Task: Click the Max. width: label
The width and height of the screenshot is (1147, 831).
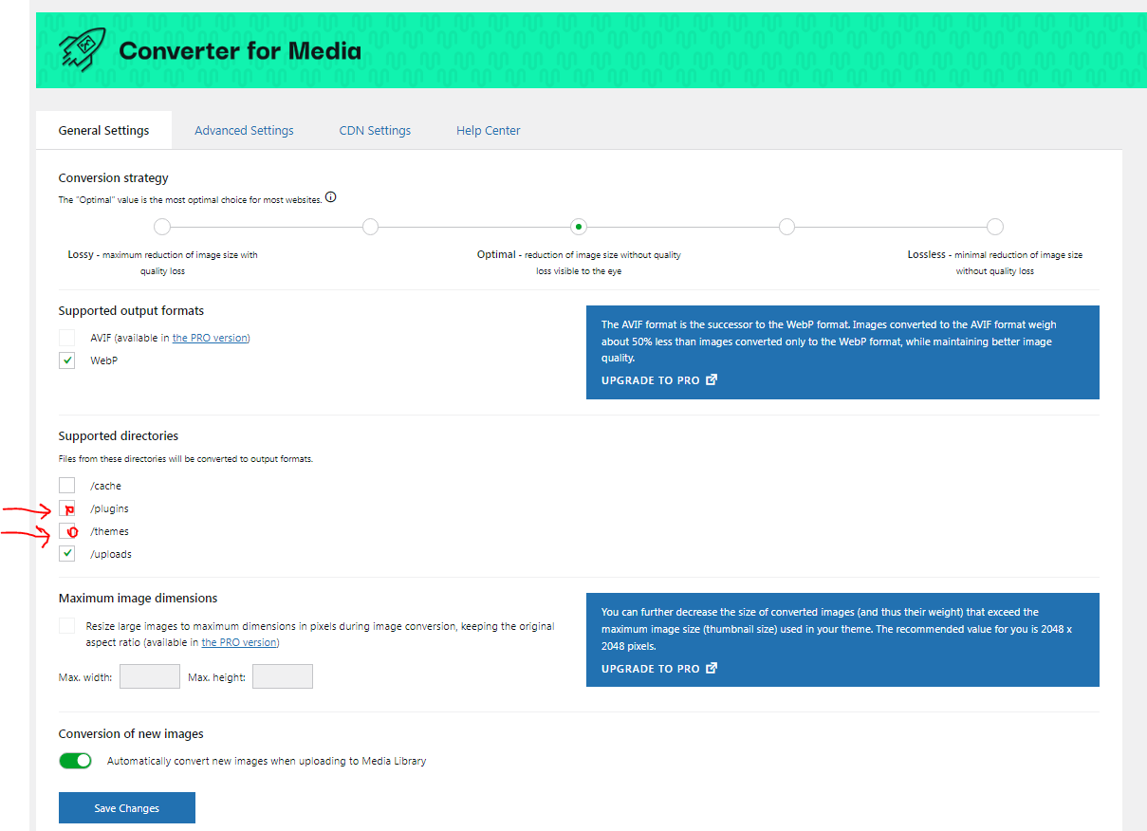Action: [x=85, y=677]
